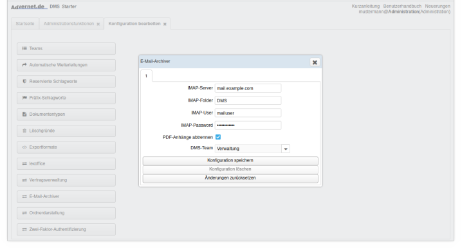Click the document icon of Dokumententypen
This screenshot has height=249, width=462.
coord(24,115)
